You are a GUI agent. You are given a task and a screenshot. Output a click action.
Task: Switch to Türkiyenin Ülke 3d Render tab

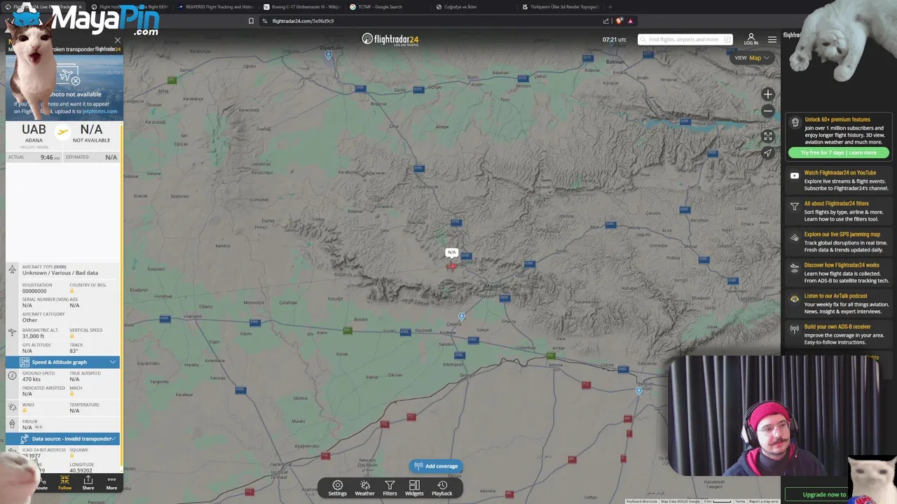[561, 7]
